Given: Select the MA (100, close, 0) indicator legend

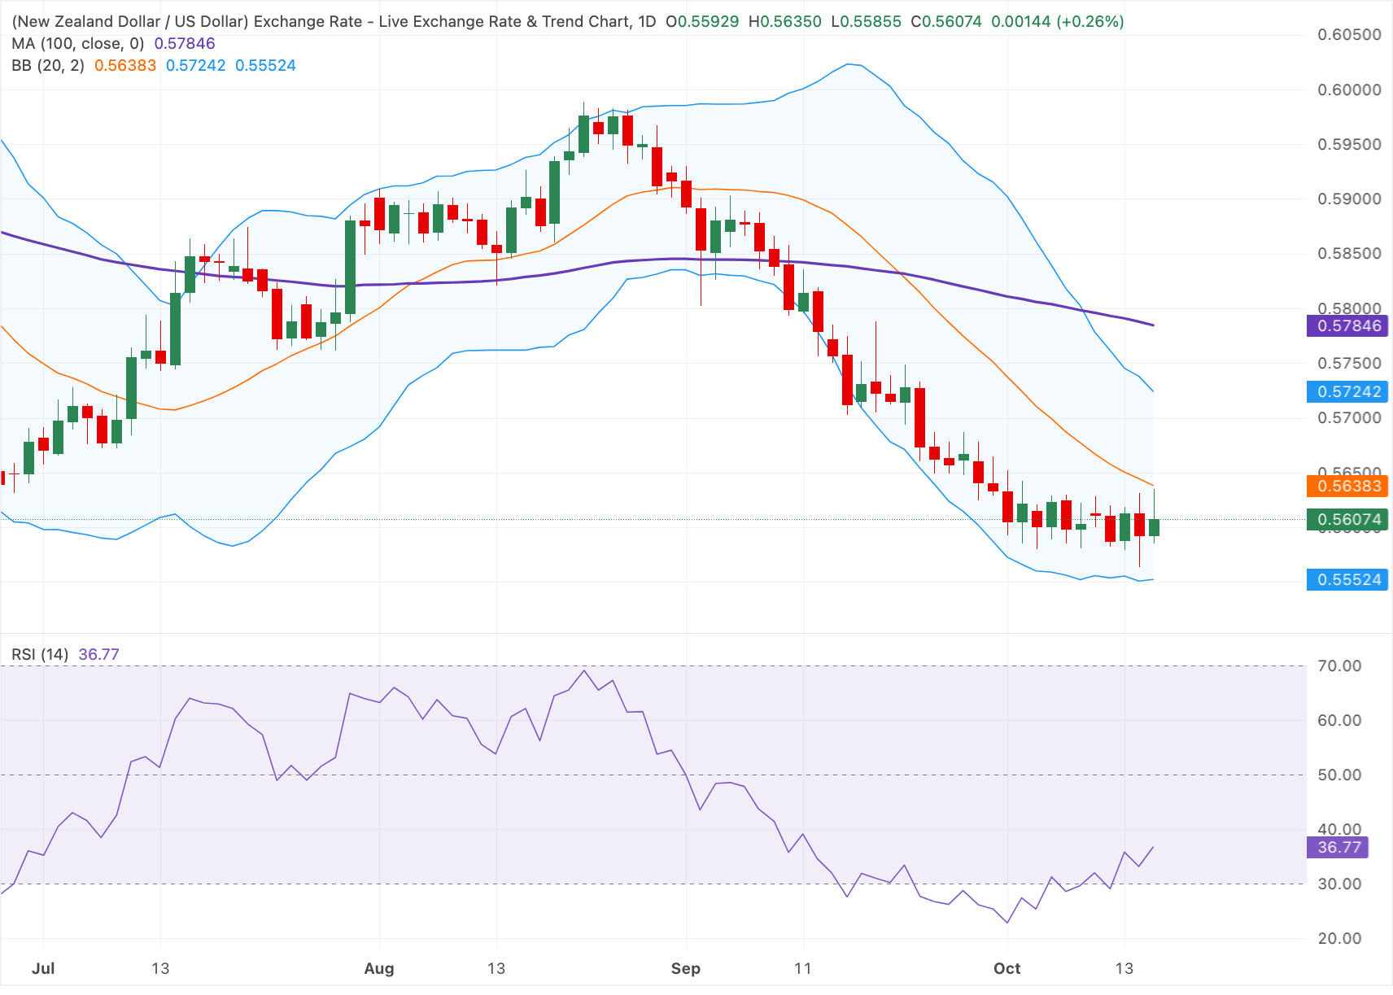Looking at the screenshot, I should tap(78, 44).
